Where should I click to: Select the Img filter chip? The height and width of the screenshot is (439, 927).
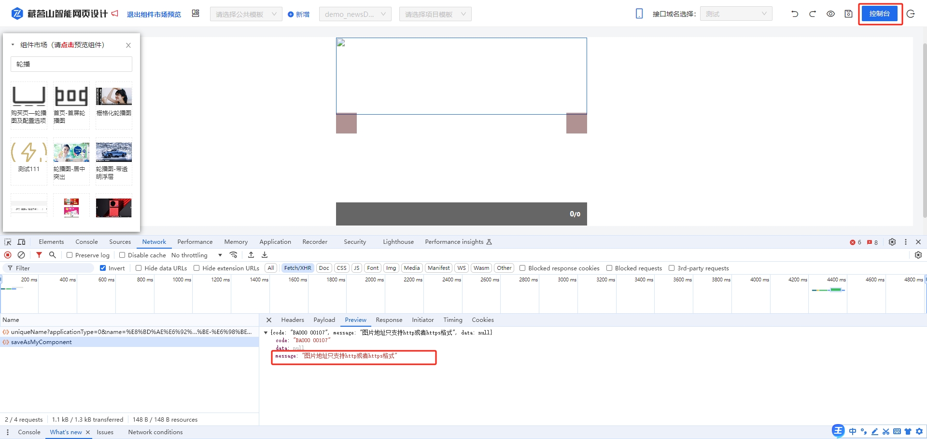[x=391, y=268]
